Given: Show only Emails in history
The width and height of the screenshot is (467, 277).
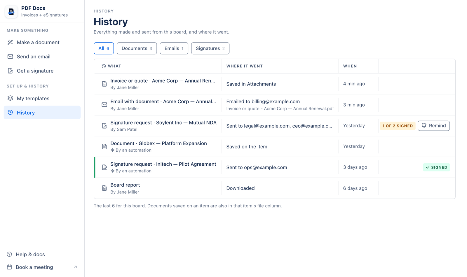Looking at the screenshot, I should [174, 48].
